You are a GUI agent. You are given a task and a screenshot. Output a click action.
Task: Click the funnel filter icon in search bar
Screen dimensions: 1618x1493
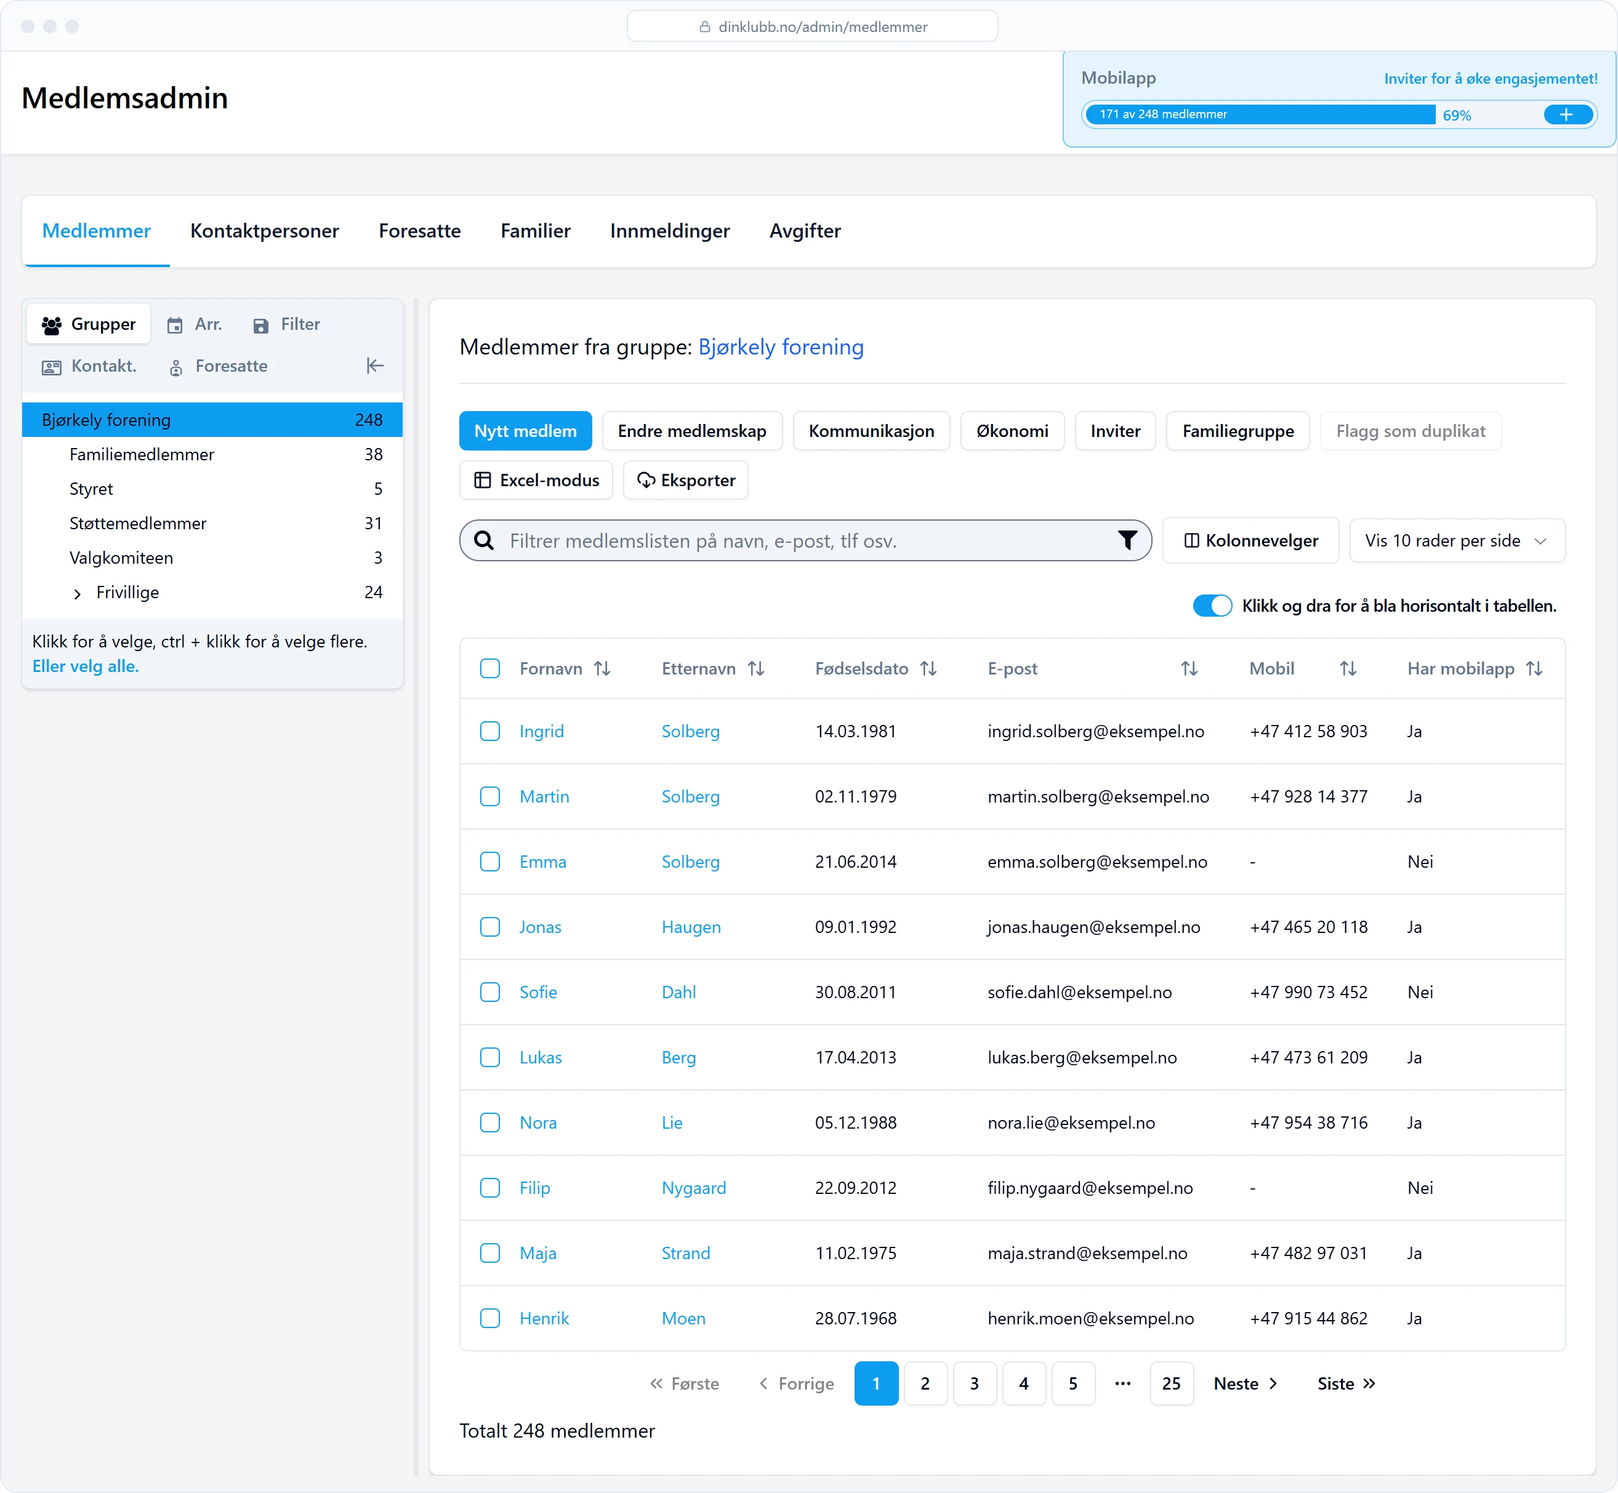(x=1127, y=540)
